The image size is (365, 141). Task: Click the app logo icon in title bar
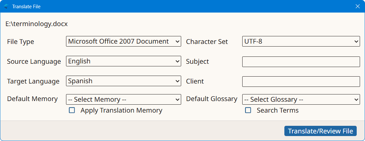tap(6, 6)
